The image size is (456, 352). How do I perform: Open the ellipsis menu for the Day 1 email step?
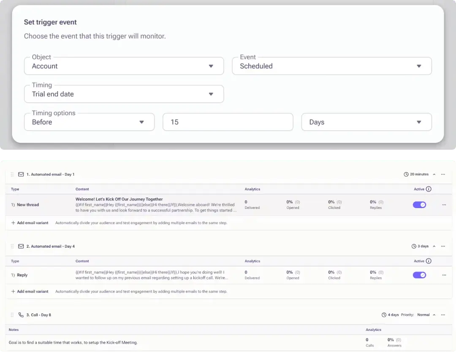click(x=443, y=174)
